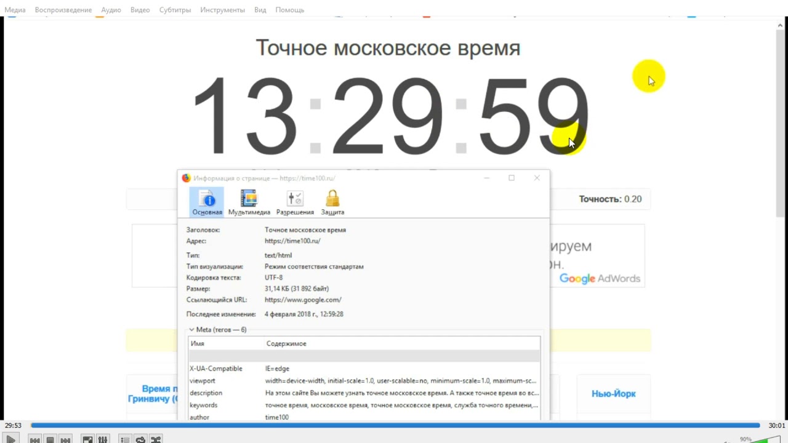Open the Помощь menu
The width and height of the screenshot is (788, 443).
tap(289, 10)
